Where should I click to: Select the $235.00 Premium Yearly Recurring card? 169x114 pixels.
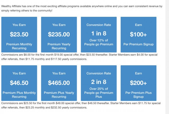[x=59, y=34]
